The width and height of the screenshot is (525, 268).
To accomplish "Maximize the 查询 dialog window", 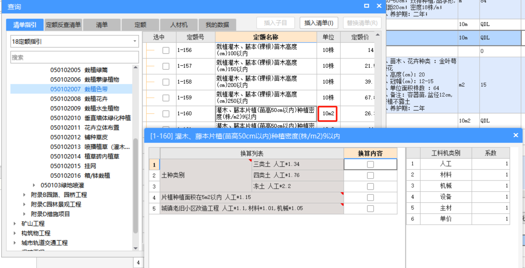I will coord(366,6).
